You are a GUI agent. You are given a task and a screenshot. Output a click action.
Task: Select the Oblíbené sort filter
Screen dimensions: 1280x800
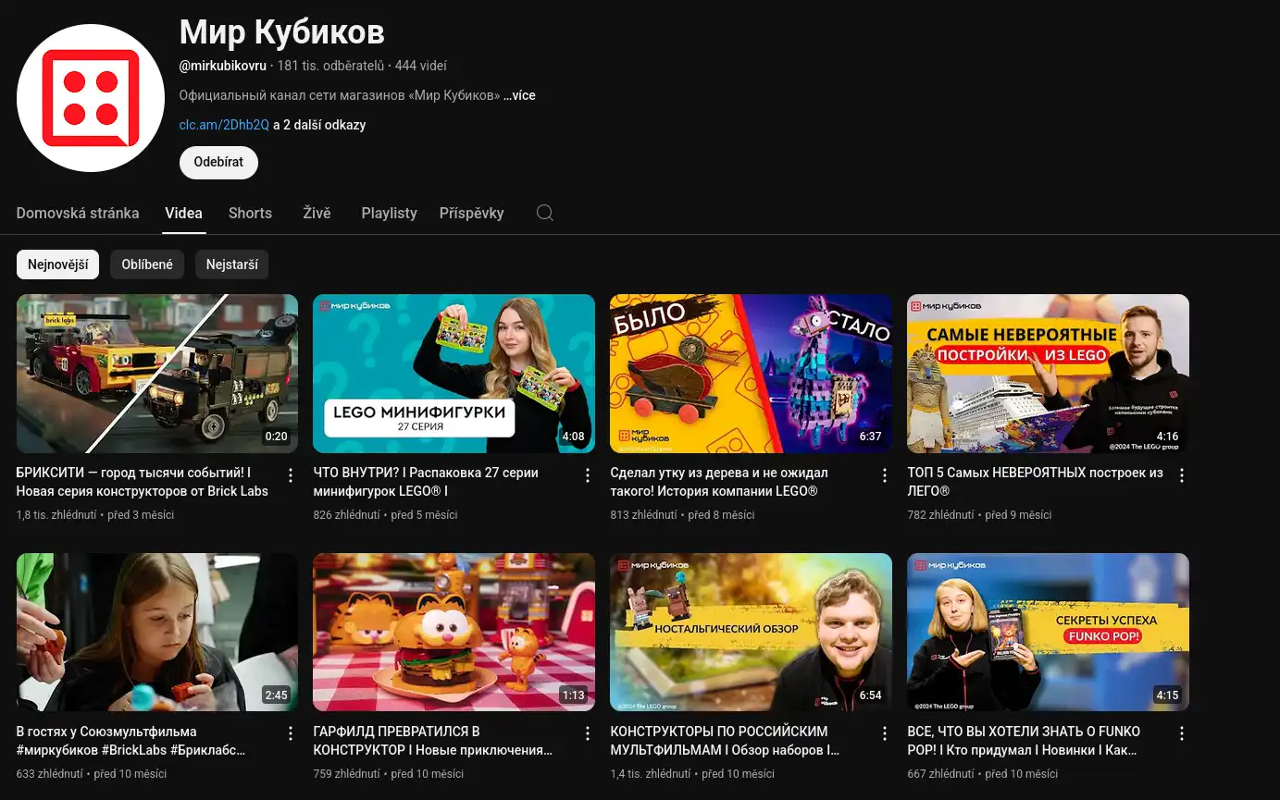tap(147, 265)
